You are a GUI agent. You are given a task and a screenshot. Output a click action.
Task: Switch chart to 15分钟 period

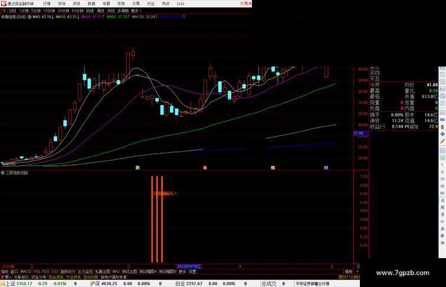tap(49, 11)
